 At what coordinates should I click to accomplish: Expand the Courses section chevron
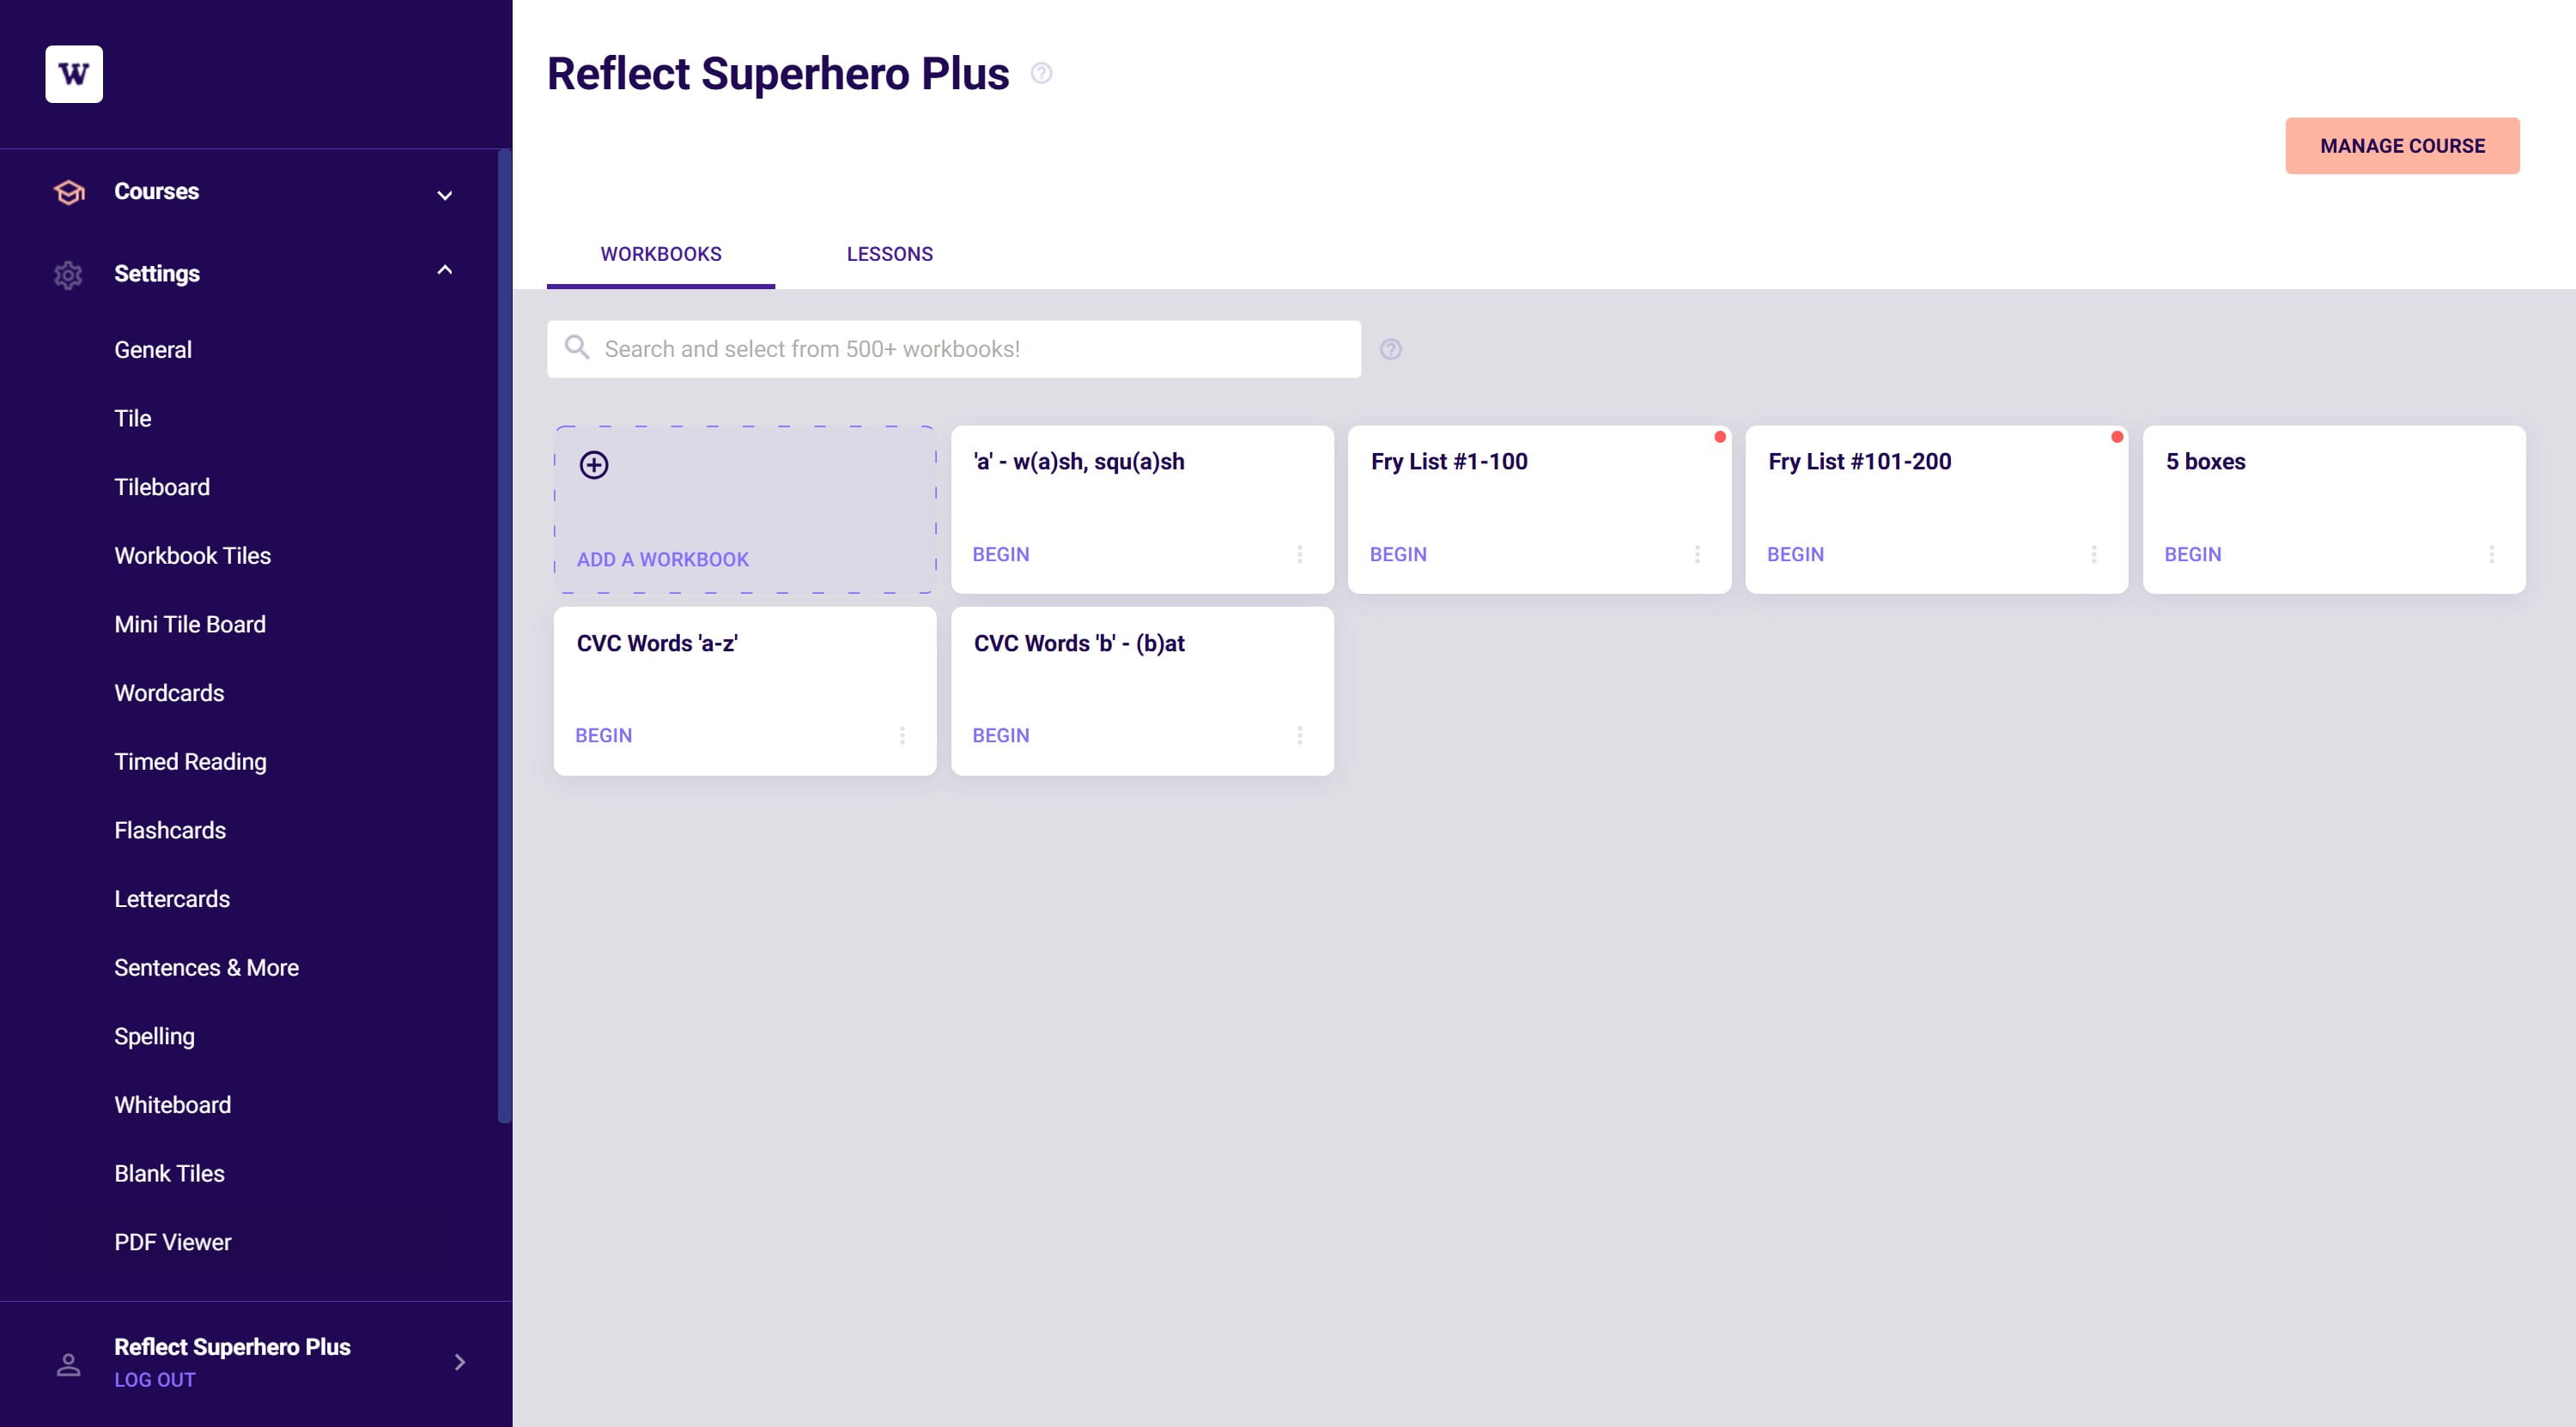click(x=445, y=195)
